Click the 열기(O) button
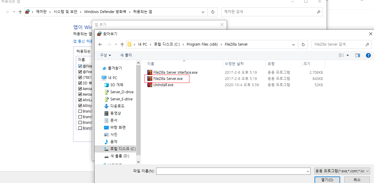Screen dimensions: 374x183 coord(327,180)
